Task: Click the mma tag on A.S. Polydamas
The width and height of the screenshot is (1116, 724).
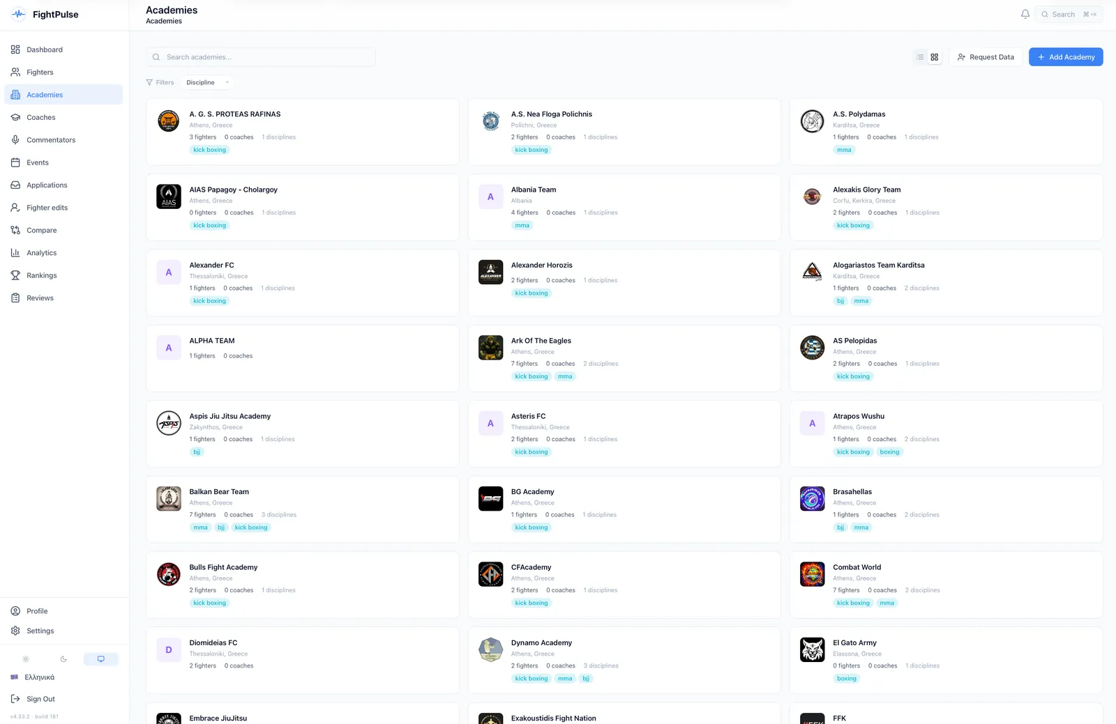Action: [x=845, y=150]
